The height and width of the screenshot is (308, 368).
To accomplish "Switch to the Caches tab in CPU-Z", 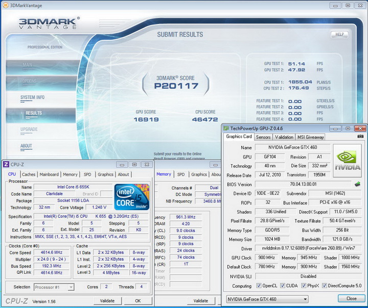I will pyautogui.click(x=29, y=174).
